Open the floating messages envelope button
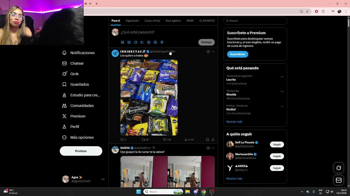 tap(339, 180)
